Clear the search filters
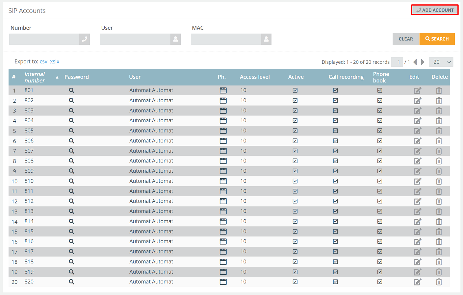The height and width of the screenshot is (295, 463). pos(406,39)
